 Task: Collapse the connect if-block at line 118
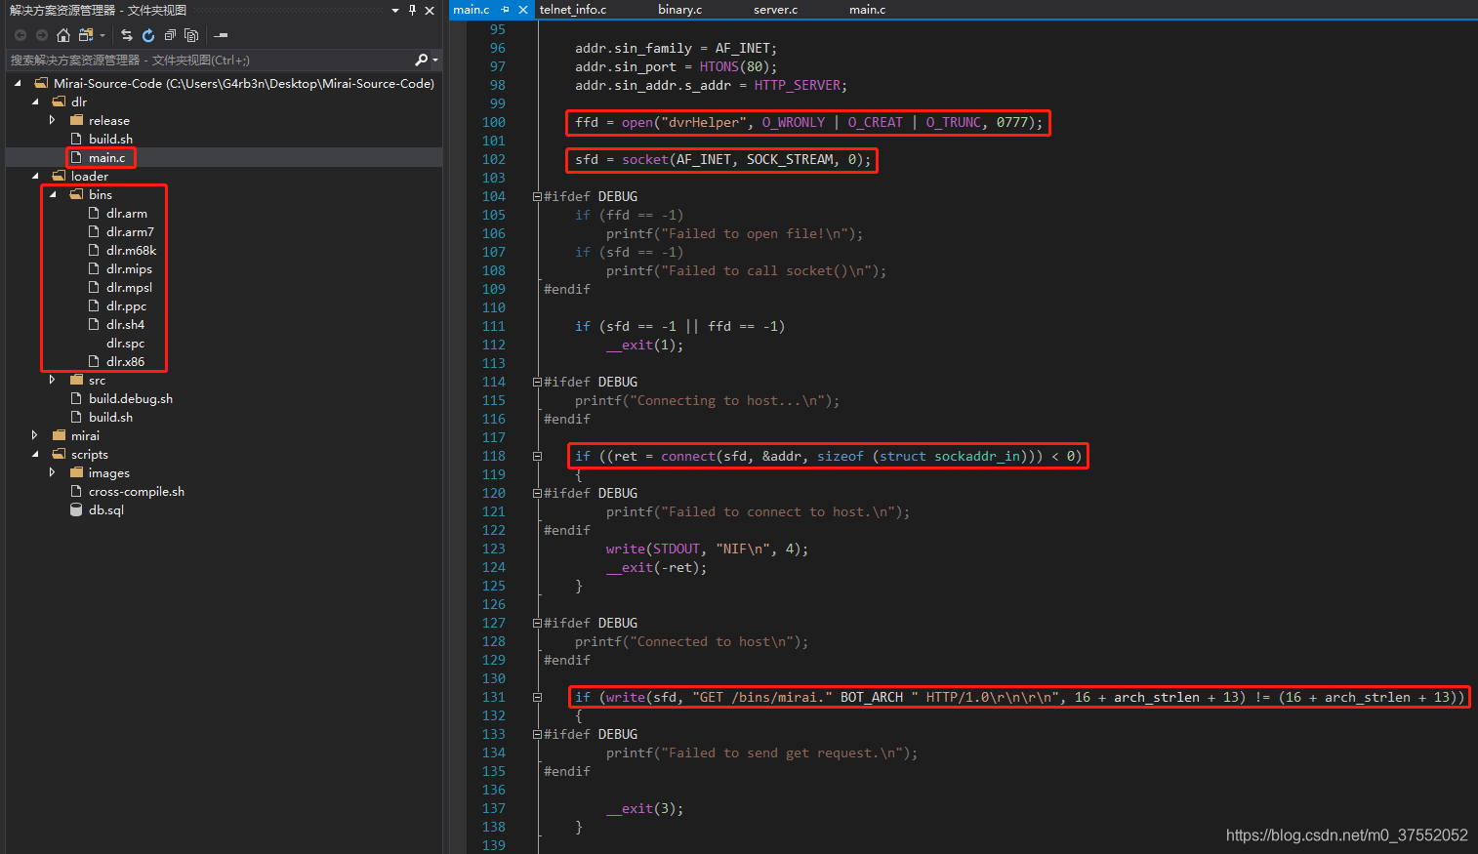pyautogui.click(x=537, y=456)
